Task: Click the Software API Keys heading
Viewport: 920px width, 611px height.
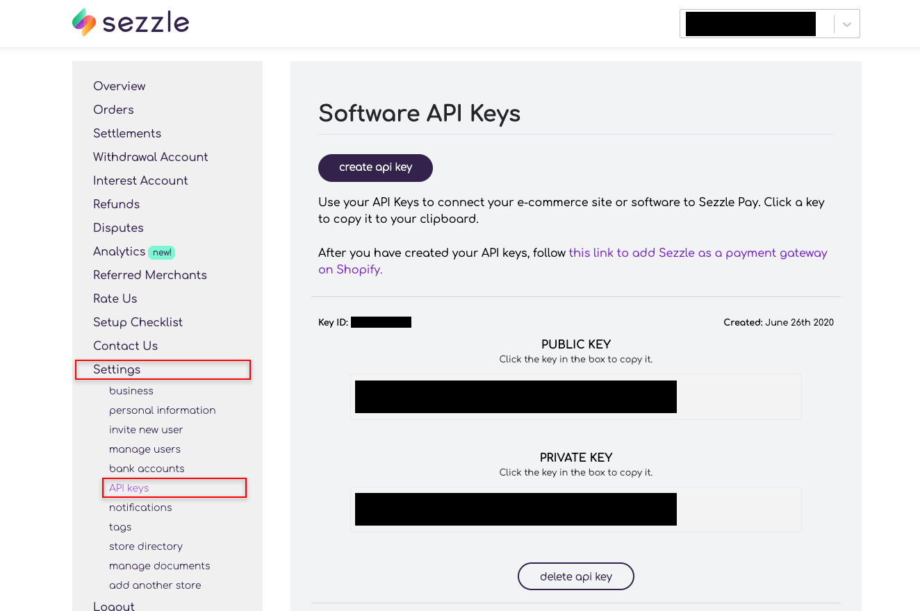Action: coord(419,113)
